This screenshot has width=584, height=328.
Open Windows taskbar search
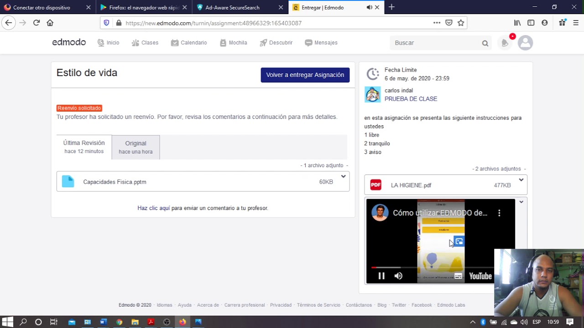[x=23, y=322]
